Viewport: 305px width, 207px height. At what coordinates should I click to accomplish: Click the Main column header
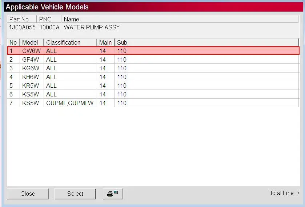click(x=106, y=42)
